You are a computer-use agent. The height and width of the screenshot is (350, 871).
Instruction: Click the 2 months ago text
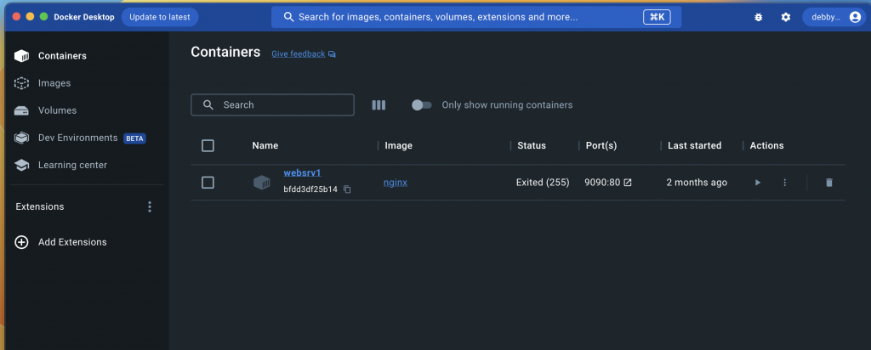(697, 183)
